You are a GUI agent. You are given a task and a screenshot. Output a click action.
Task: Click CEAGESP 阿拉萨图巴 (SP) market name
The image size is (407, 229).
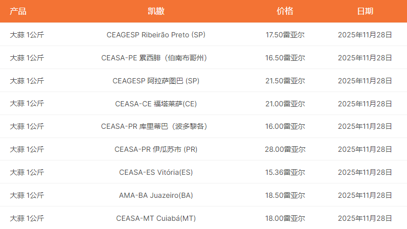[156, 81]
